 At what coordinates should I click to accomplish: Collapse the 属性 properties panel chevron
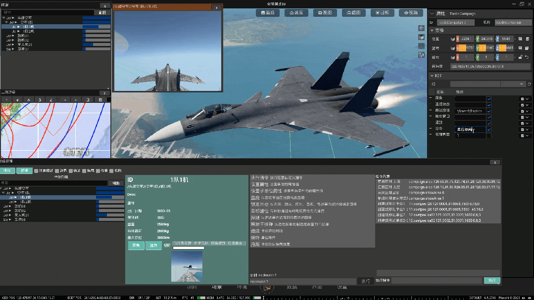point(432,14)
